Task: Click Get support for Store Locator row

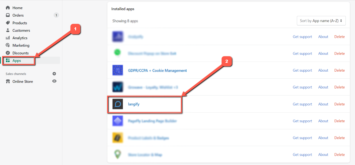Action: coord(303,155)
